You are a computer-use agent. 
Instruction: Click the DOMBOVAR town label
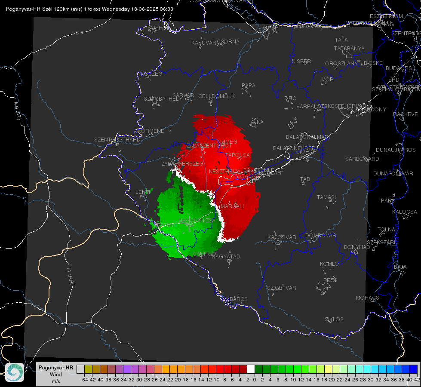320,235
